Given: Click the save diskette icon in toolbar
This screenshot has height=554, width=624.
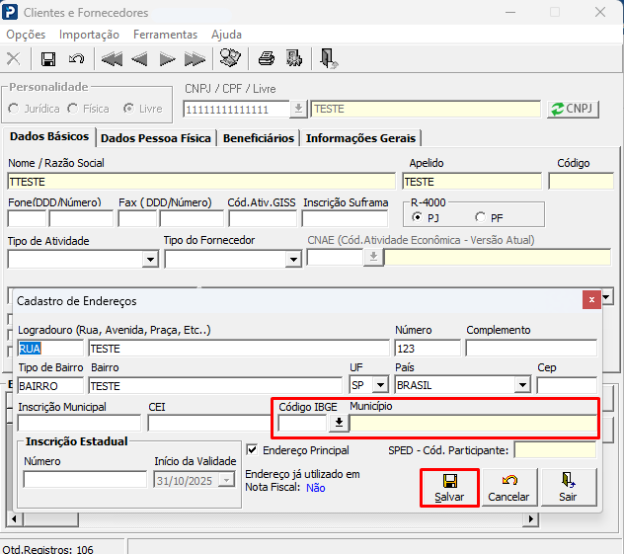Looking at the screenshot, I should click(48, 58).
